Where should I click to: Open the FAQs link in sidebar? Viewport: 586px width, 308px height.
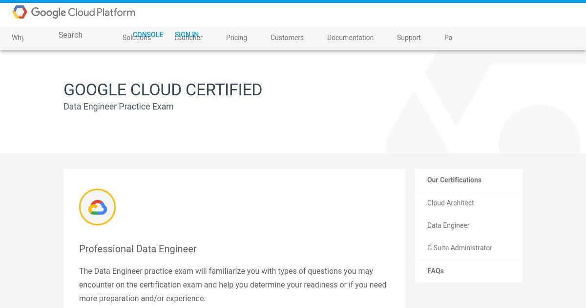pyautogui.click(x=435, y=271)
